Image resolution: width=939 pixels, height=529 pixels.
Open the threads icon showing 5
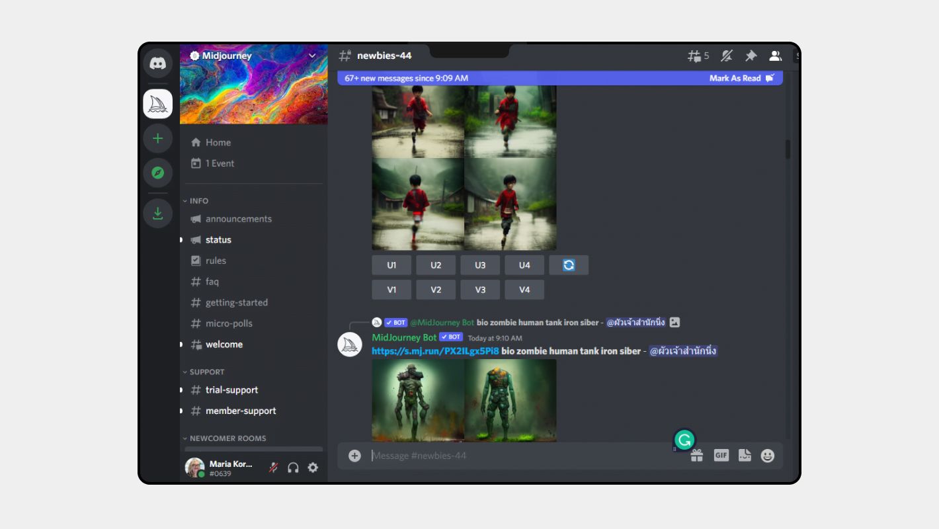click(698, 56)
